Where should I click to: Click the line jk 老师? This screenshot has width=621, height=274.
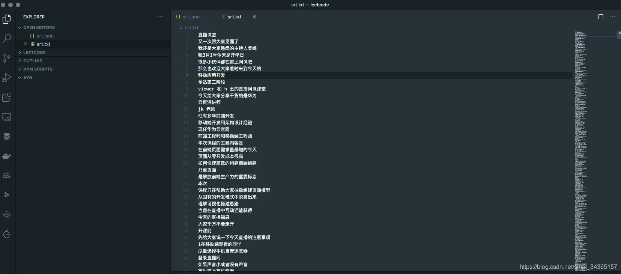click(207, 109)
